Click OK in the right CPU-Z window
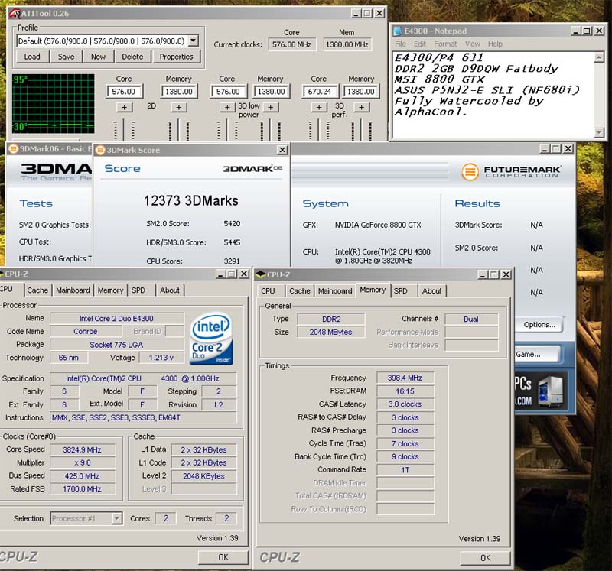Viewport: 612px width, 571px height. click(485, 558)
